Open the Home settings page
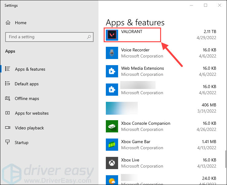 click(21, 23)
